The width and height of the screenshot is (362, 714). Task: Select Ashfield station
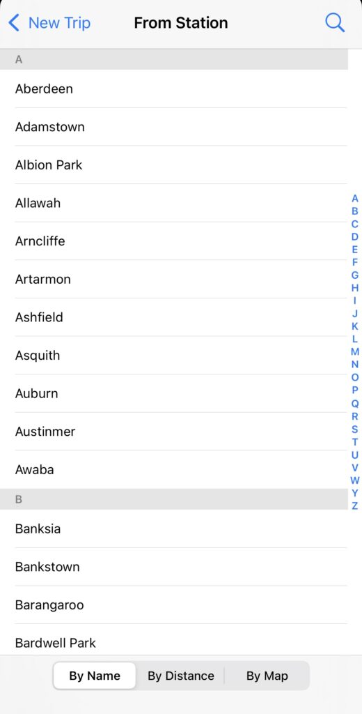point(174,317)
